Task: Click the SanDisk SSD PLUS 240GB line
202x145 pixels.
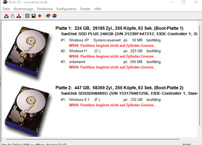Action: point(129,34)
